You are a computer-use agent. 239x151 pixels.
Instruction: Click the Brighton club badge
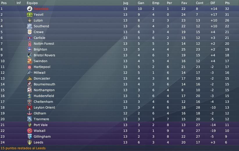pos(30,49)
